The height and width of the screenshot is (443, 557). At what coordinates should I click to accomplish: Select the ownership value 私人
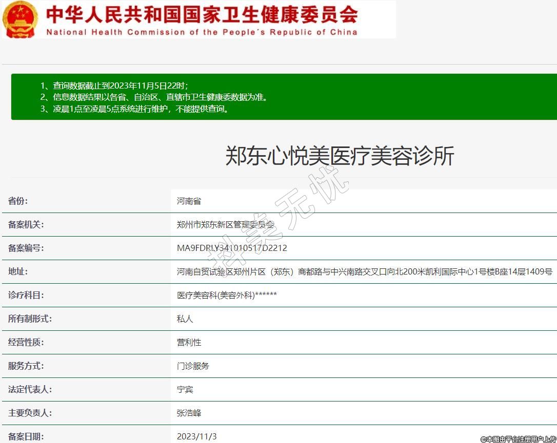tap(185, 319)
